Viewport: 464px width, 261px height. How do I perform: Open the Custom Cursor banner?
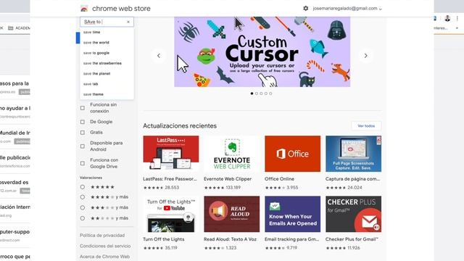[262, 51]
